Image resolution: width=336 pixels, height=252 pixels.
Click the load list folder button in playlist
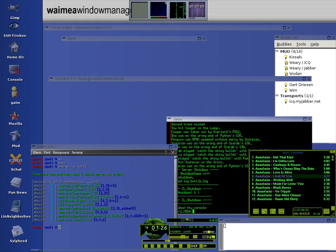326,211
